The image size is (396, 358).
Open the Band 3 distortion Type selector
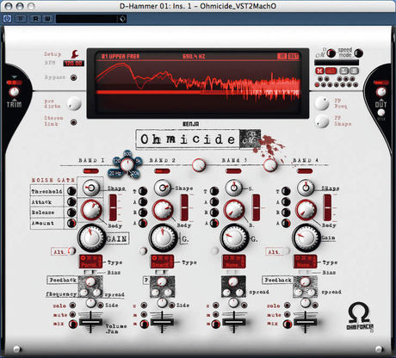coord(233,262)
